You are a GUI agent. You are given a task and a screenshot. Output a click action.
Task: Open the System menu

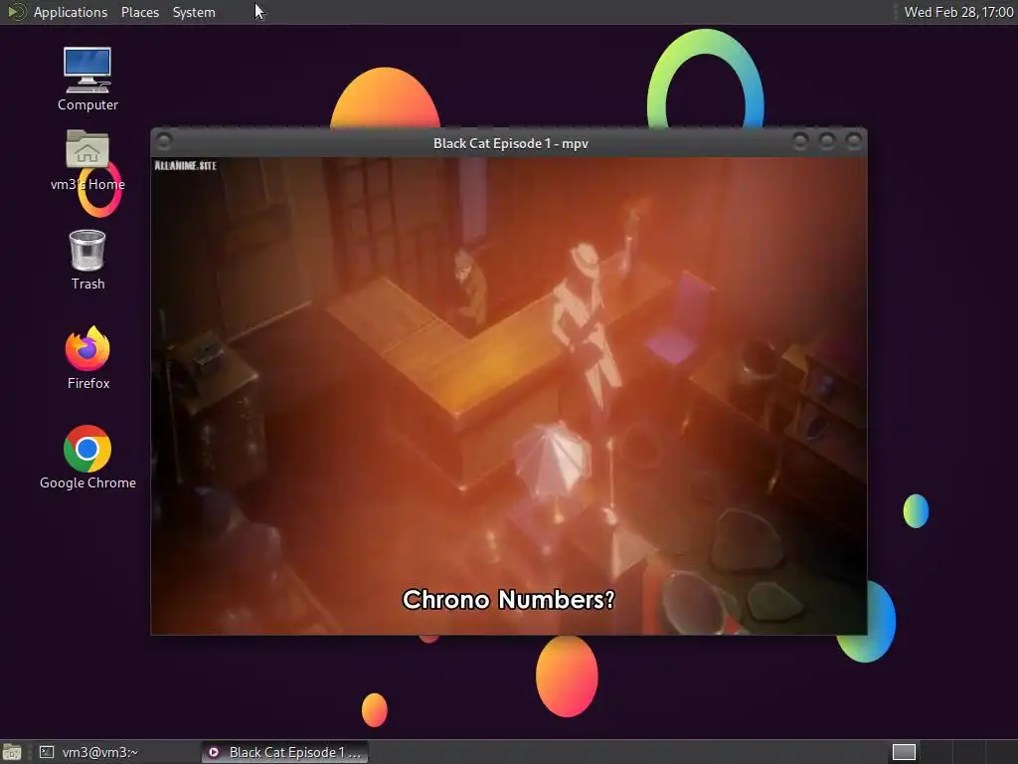194,12
